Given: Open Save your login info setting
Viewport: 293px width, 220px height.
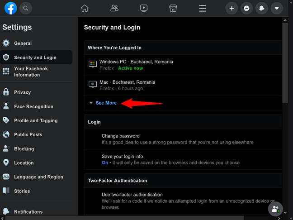Looking at the screenshot, I should (x=183, y=159).
